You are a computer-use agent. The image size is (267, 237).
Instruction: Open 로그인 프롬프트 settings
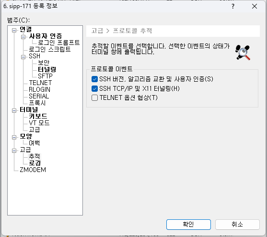coord(58,43)
